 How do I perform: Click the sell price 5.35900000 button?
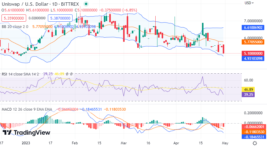[14, 18]
